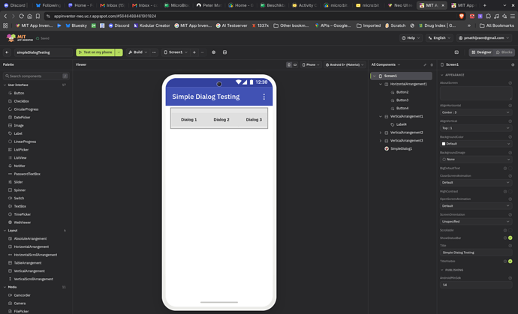The width and height of the screenshot is (518, 314).
Task: Open the CloseScreenAnimation Default dropdown
Action: (x=476, y=182)
